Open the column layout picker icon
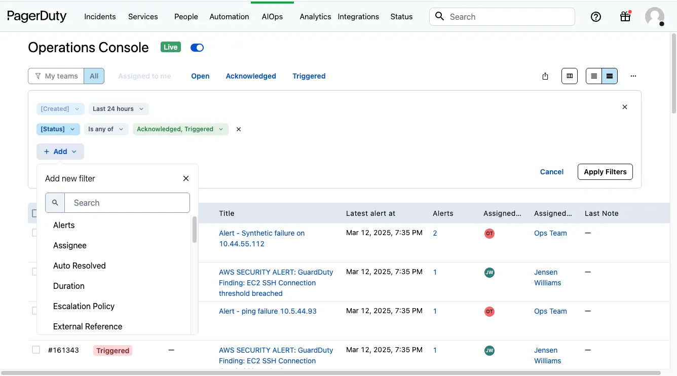Image resolution: width=677 pixels, height=376 pixels. [x=570, y=76]
